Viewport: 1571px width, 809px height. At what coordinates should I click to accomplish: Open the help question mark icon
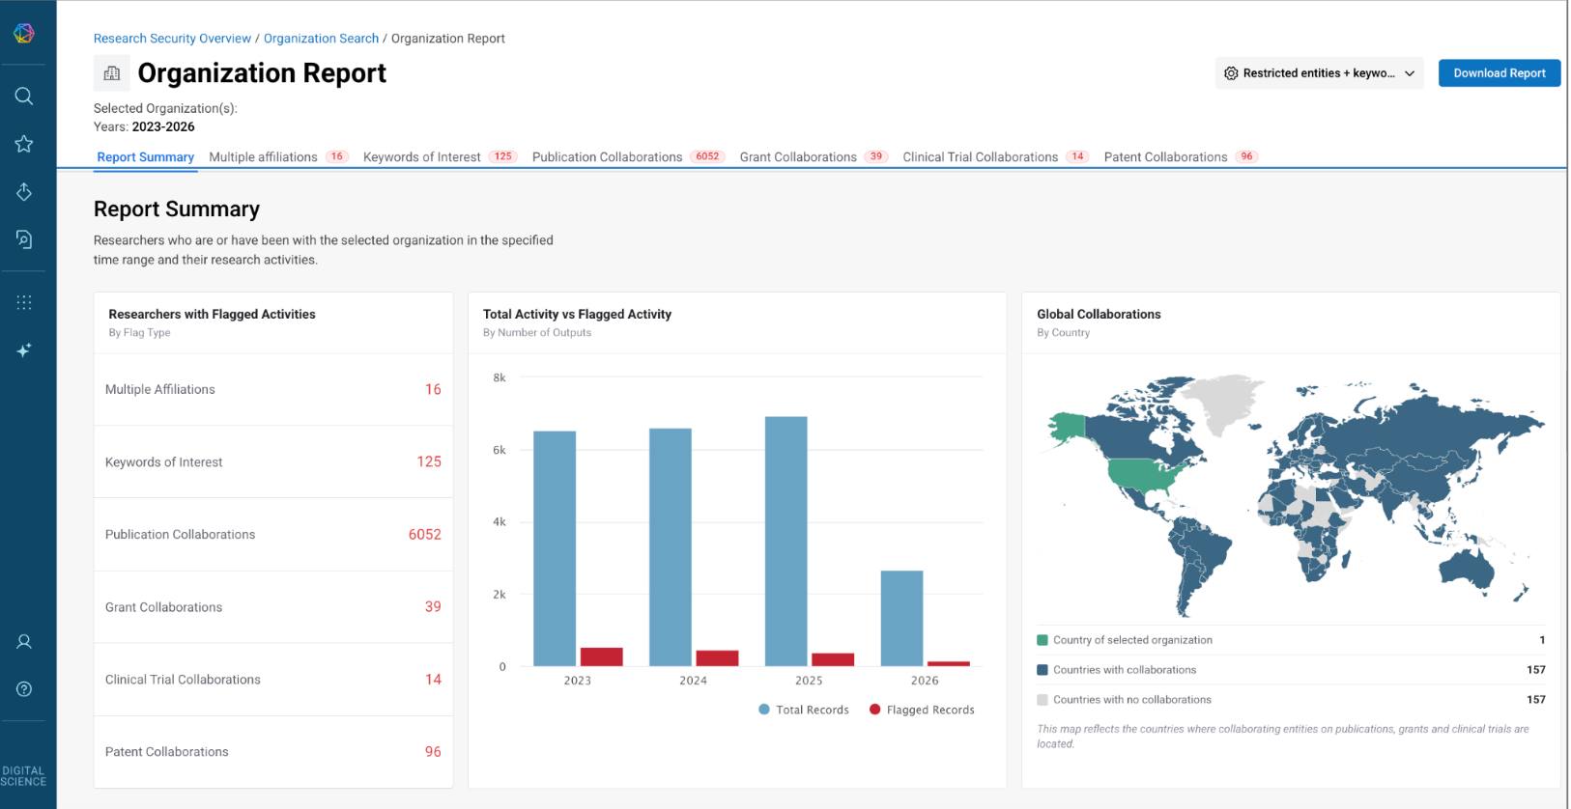point(24,689)
